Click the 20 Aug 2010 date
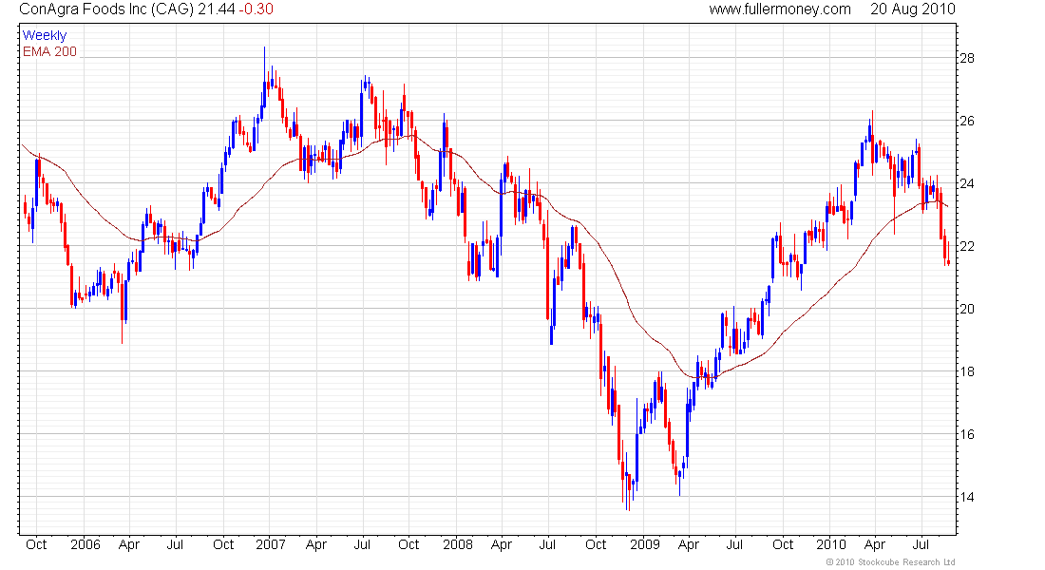 point(913,9)
